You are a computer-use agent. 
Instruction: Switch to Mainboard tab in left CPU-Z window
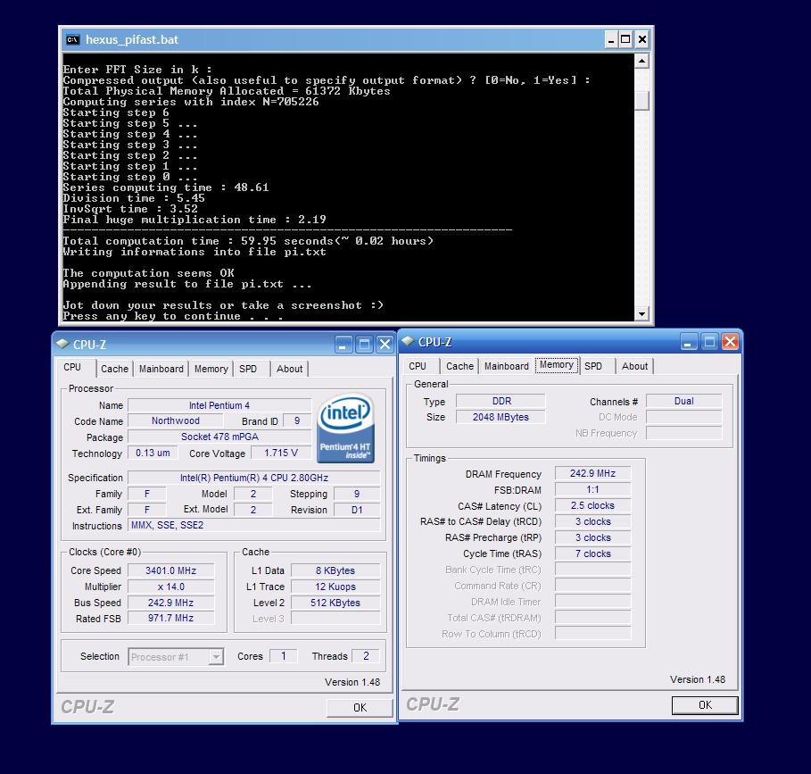coord(161,369)
